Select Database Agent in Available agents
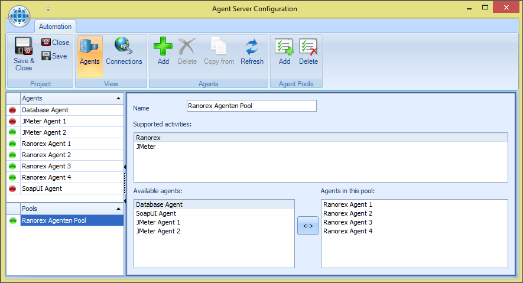523x283 pixels. click(x=214, y=204)
